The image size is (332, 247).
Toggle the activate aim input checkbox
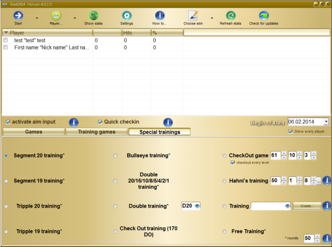click(x=8, y=122)
